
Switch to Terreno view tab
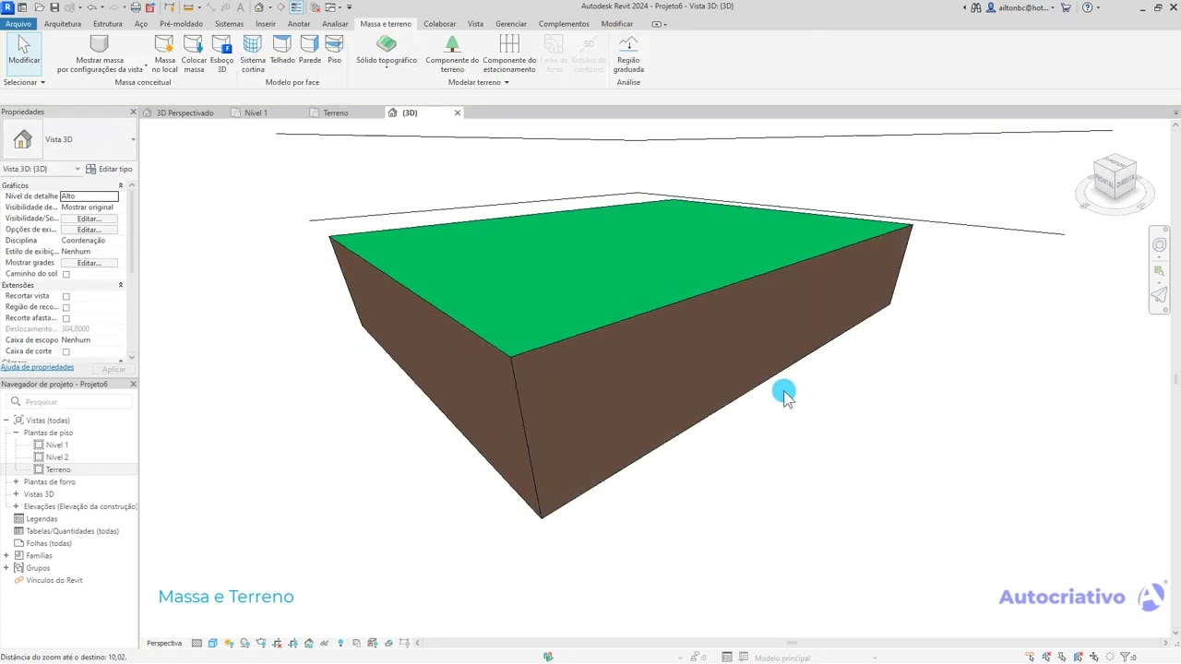click(336, 113)
